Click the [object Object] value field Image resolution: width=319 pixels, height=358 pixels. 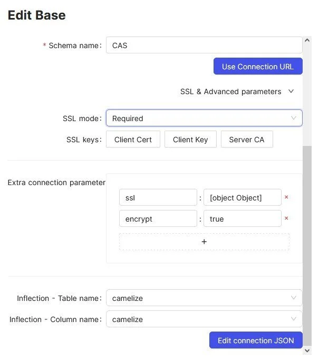242,198
